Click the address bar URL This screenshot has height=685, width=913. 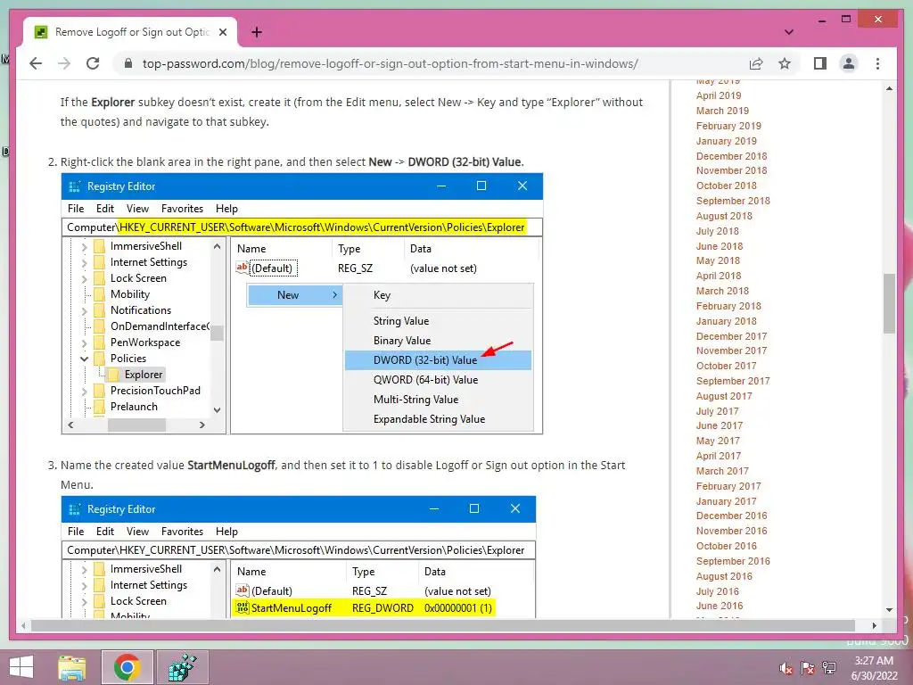click(391, 63)
